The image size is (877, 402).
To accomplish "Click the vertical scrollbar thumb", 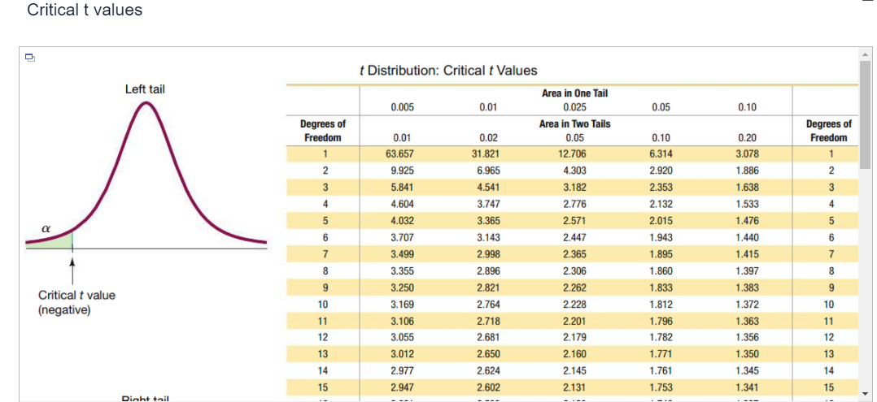I will (864, 114).
